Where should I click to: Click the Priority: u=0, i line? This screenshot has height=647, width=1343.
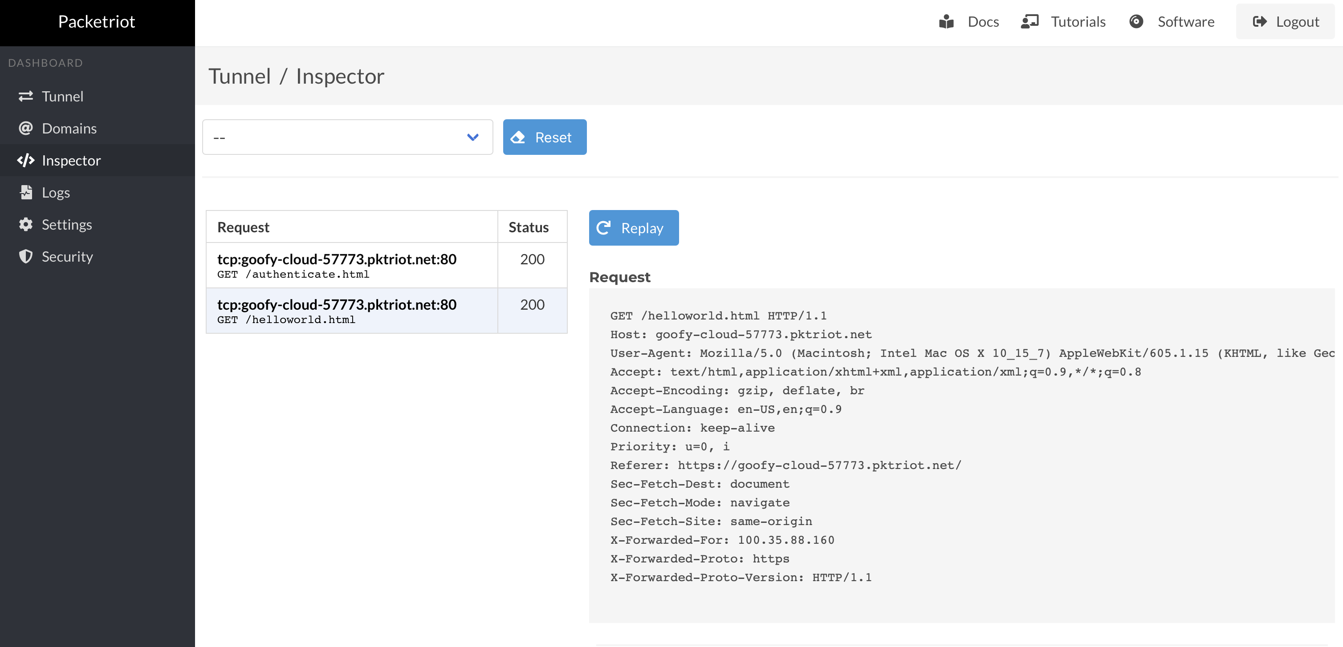pyautogui.click(x=670, y=447)
